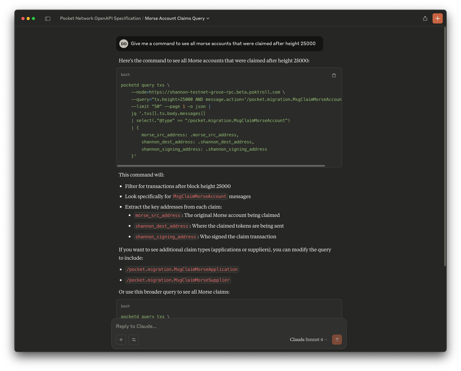
Task: Click /pocket.migration.MsgClaimMorseSupplier code text
Action: (x=178, y=280)
